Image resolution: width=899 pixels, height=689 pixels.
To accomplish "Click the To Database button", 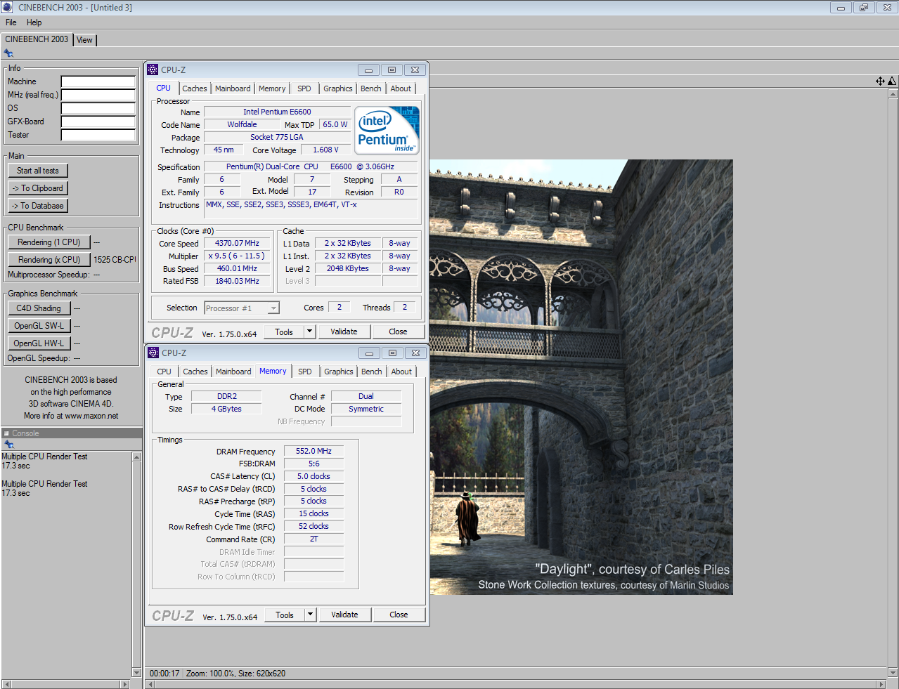I will (x=38, y=206).
